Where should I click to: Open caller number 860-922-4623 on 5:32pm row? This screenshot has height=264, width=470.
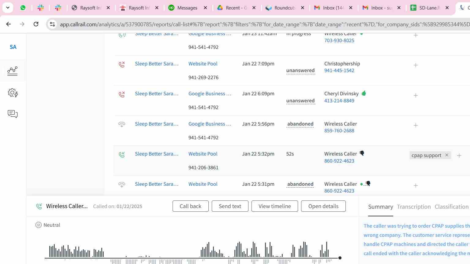pyautogui.click(x=339, y=161)
